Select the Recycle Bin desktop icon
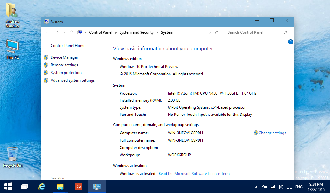 [x=13, y=157]
